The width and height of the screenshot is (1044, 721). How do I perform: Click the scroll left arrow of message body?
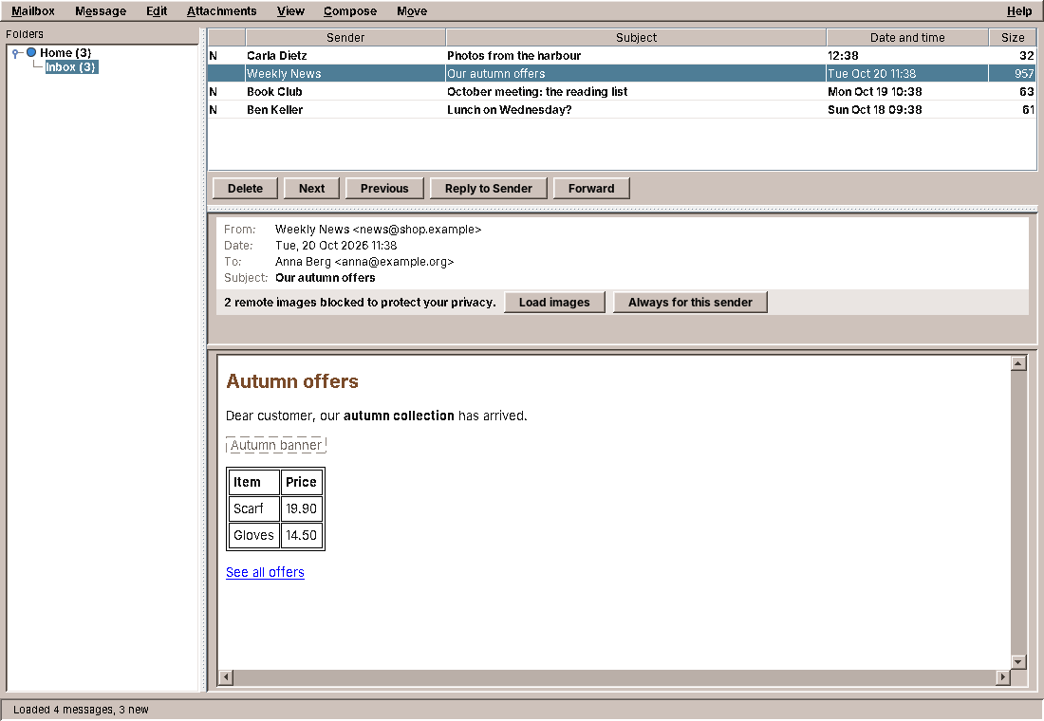pyautogui.click(x=226, y=677)
